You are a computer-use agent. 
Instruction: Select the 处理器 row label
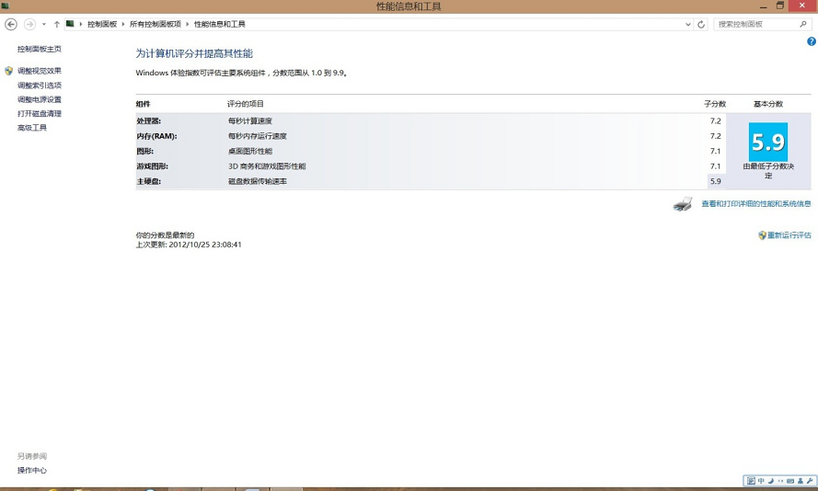pyautogui.click(x=149, y=121)
